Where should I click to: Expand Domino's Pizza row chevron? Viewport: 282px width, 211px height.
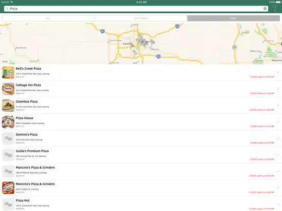(x=278, y=138)
